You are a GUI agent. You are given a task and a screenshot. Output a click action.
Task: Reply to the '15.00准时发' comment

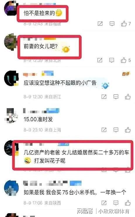click(x=116, y=130)
